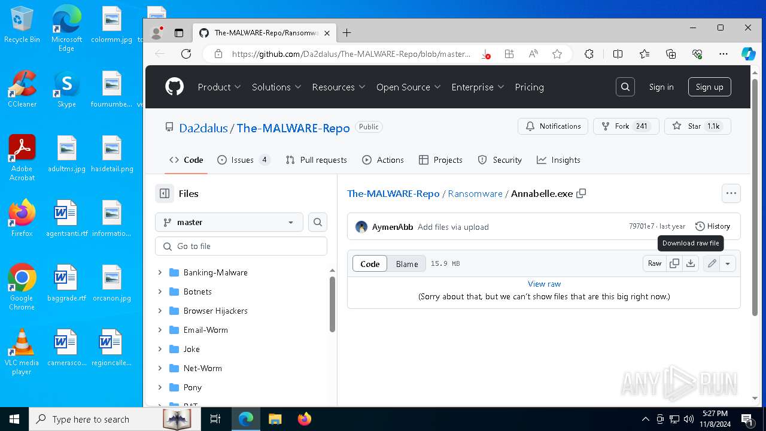Open GitHub search magnifier icon

tap(625, 87)
